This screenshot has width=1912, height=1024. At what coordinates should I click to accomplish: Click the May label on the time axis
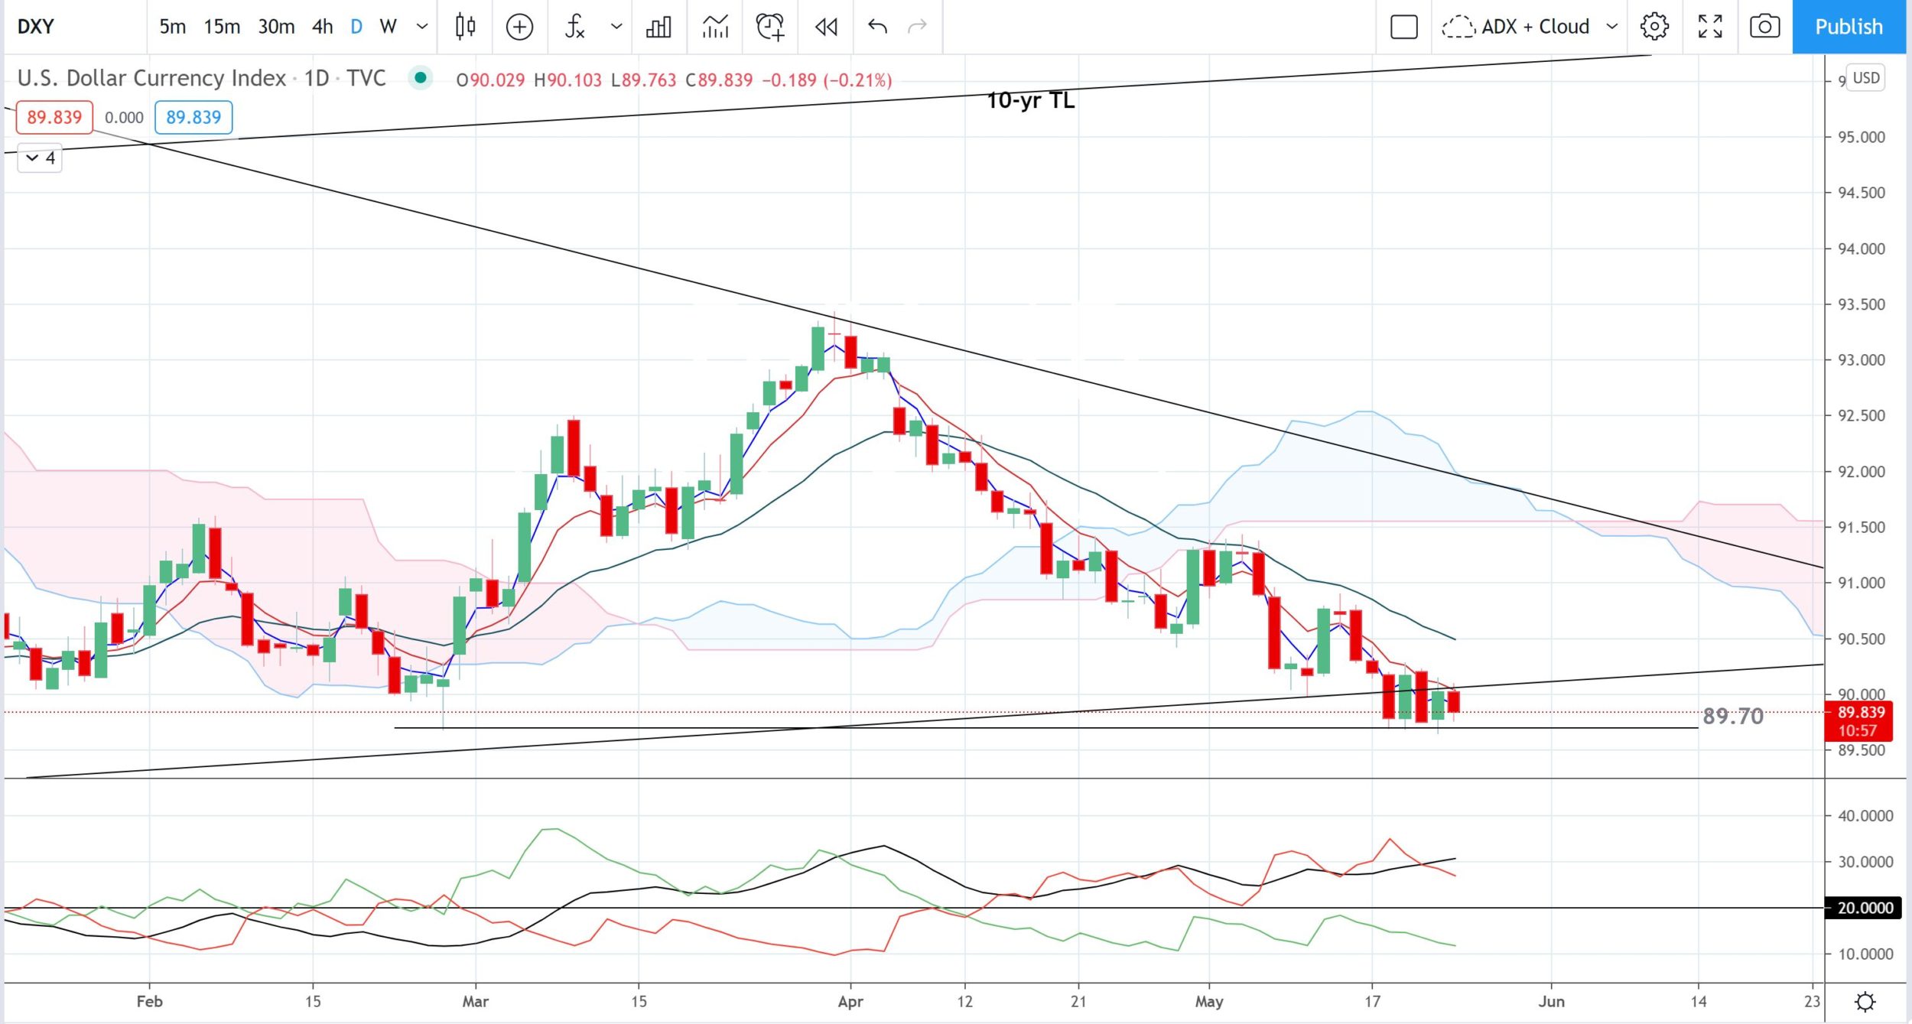tap(1209, 1001)
